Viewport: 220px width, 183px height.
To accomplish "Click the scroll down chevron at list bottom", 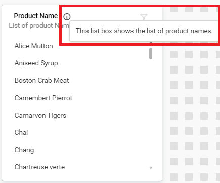I will (x=151, y=168).
